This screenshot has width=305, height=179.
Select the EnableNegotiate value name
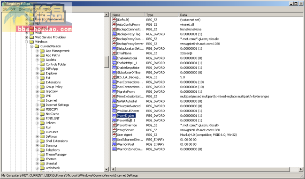(128, 67)
